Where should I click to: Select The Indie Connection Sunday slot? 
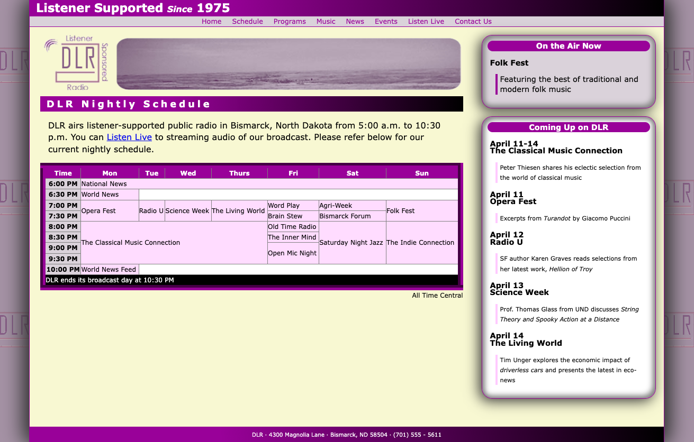(x=420, y=243)
